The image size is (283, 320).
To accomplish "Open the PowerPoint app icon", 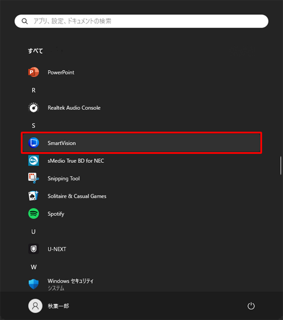I will coord(33,72).
